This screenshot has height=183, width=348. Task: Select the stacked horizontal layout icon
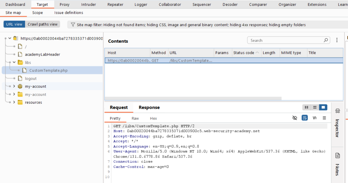click(x=315, y=107)
